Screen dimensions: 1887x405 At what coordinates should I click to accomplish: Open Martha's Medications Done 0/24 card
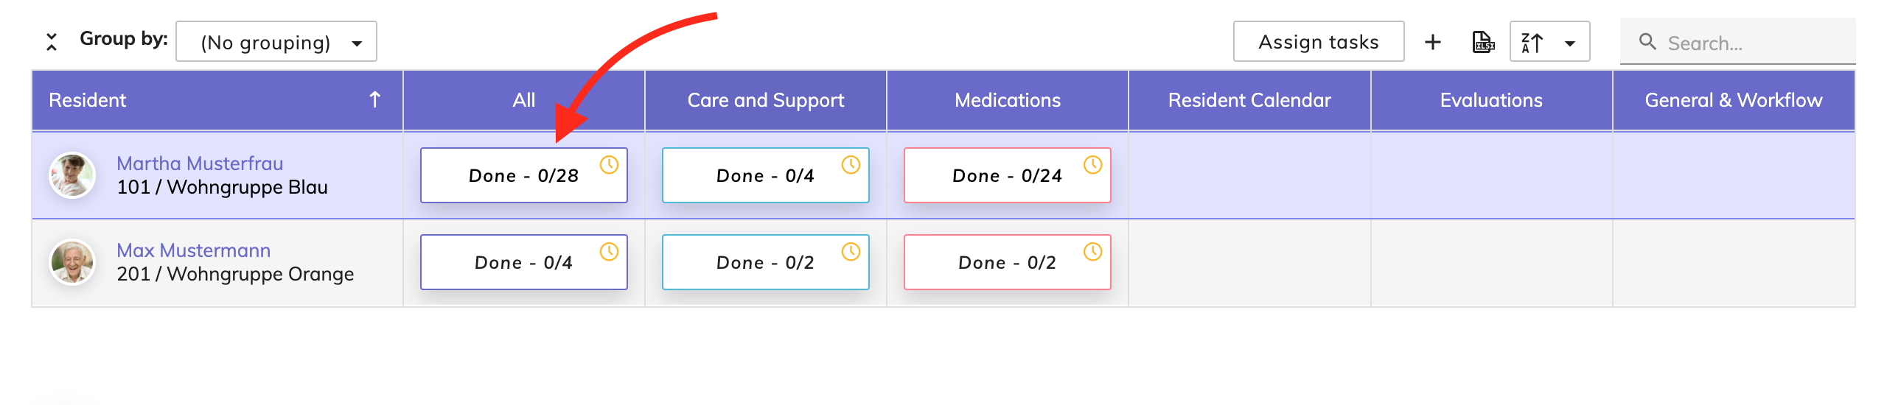coord(1007,176)
